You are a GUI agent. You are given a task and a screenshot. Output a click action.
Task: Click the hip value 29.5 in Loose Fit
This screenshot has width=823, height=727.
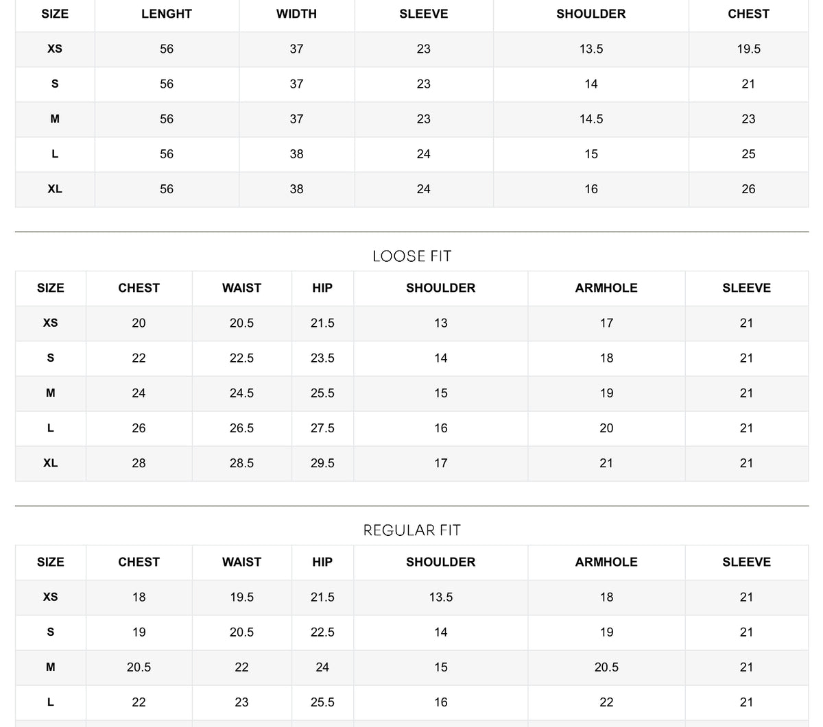322,463
